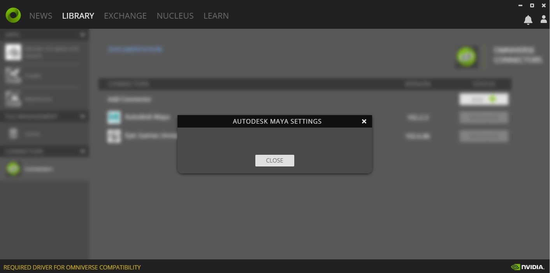Viewport: 550px width, 273px height.
Task: Switch to the NEWS tab
Action: pos(40,16)
